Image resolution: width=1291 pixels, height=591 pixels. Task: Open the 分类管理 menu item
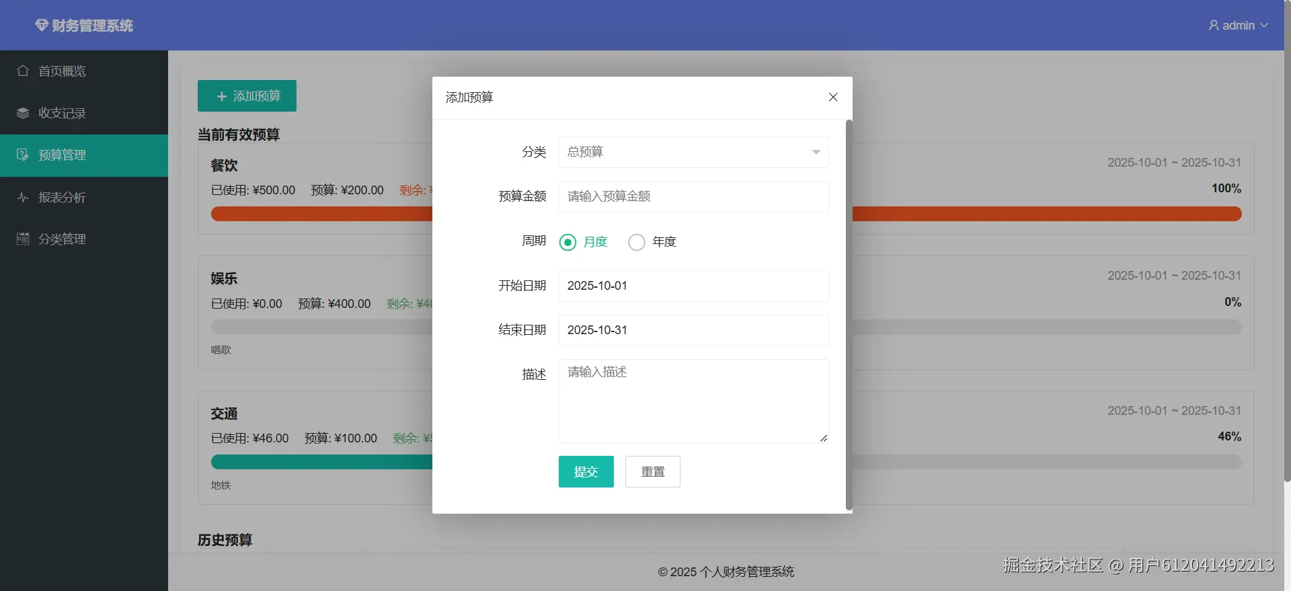coord(84,239)
